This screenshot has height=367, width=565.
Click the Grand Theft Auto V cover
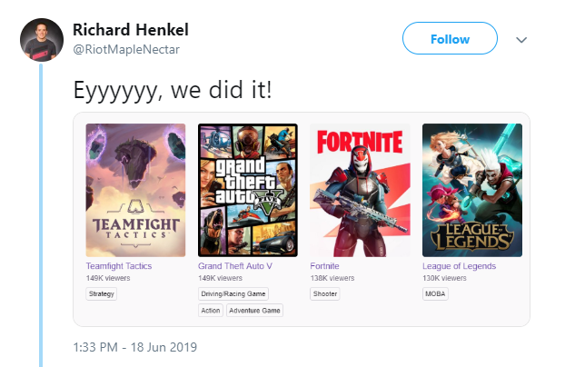click(x=248, y=190)
